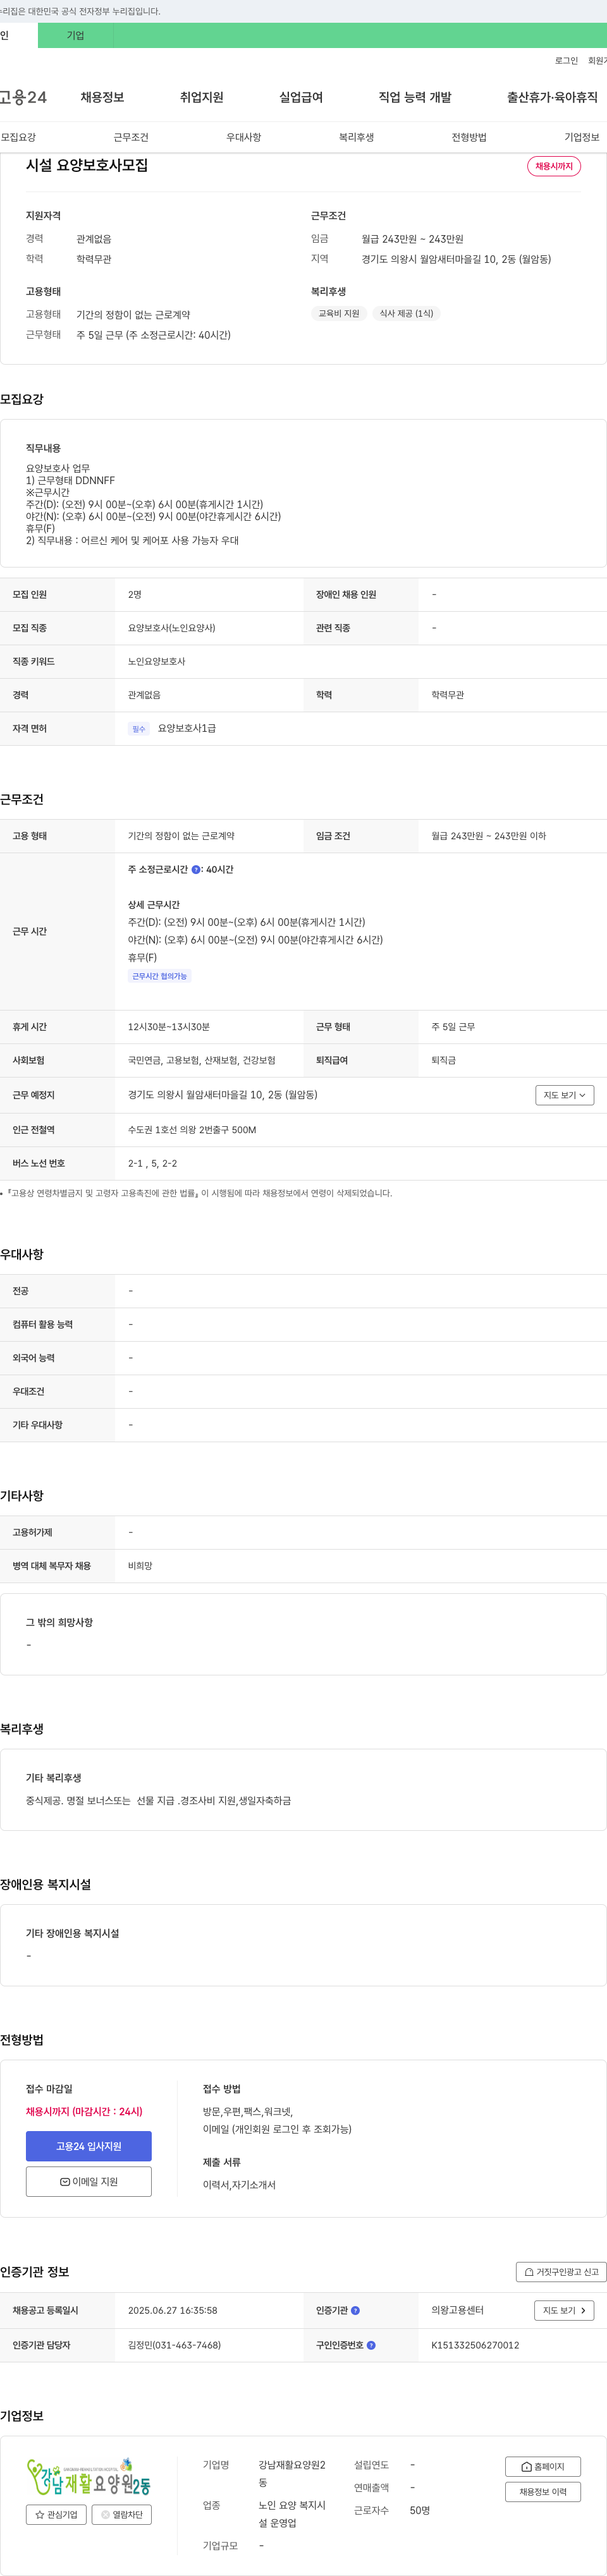Screen dimensions: 607x2576
Task: Jump to the 우대사항 section tab
Action: click(x=244, y=137)
